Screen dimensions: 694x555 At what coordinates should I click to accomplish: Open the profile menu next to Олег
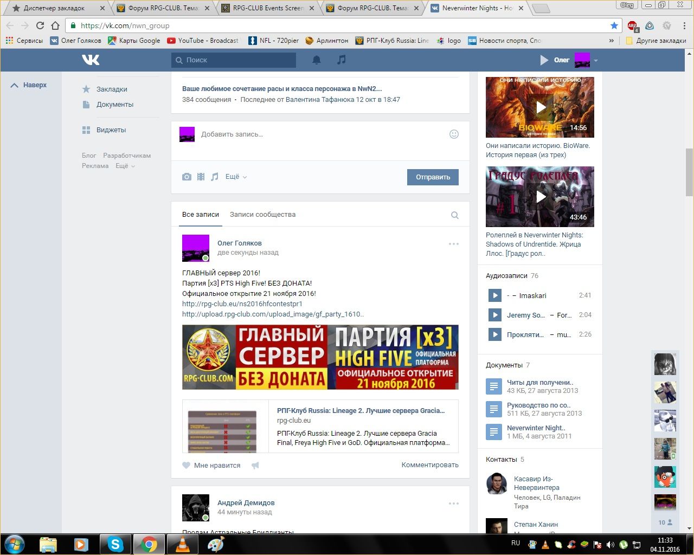596,60
